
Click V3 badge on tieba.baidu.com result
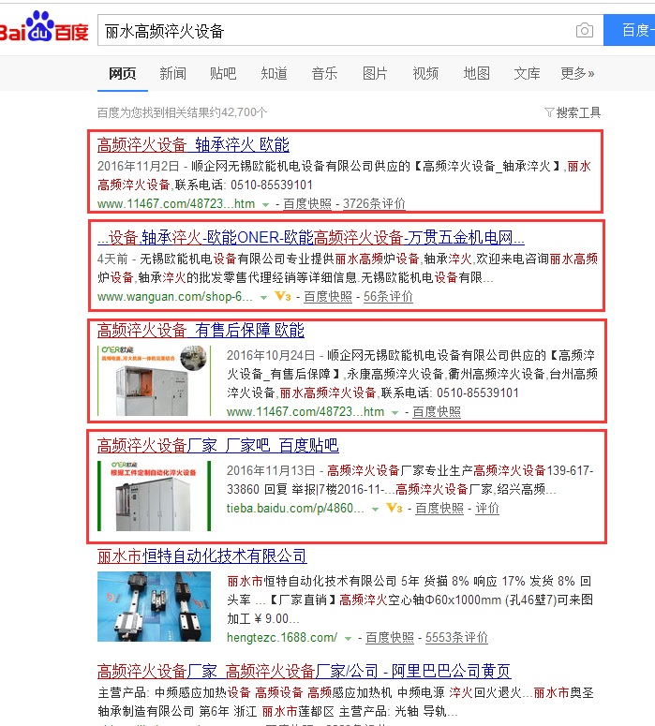pyautogui.click(x=394, y=509)
